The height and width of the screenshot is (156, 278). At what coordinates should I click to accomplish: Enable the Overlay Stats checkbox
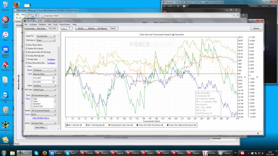[x=27, y=59]
